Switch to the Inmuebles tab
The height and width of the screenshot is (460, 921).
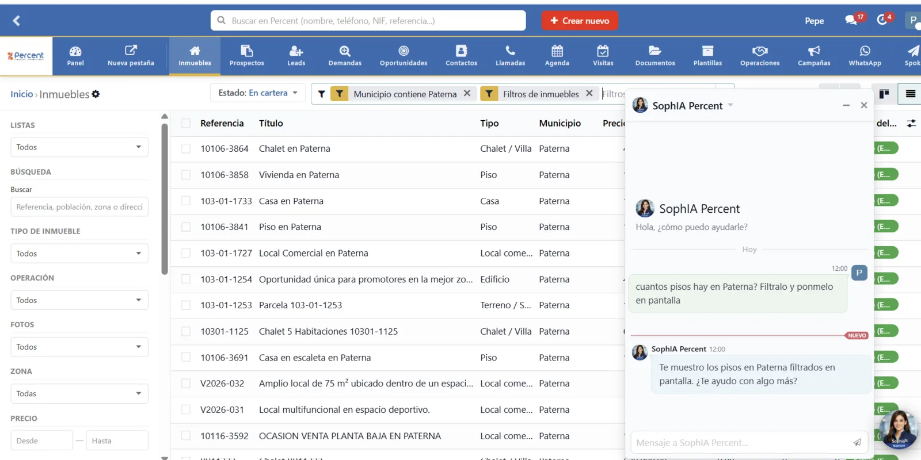tap(195, 56)
